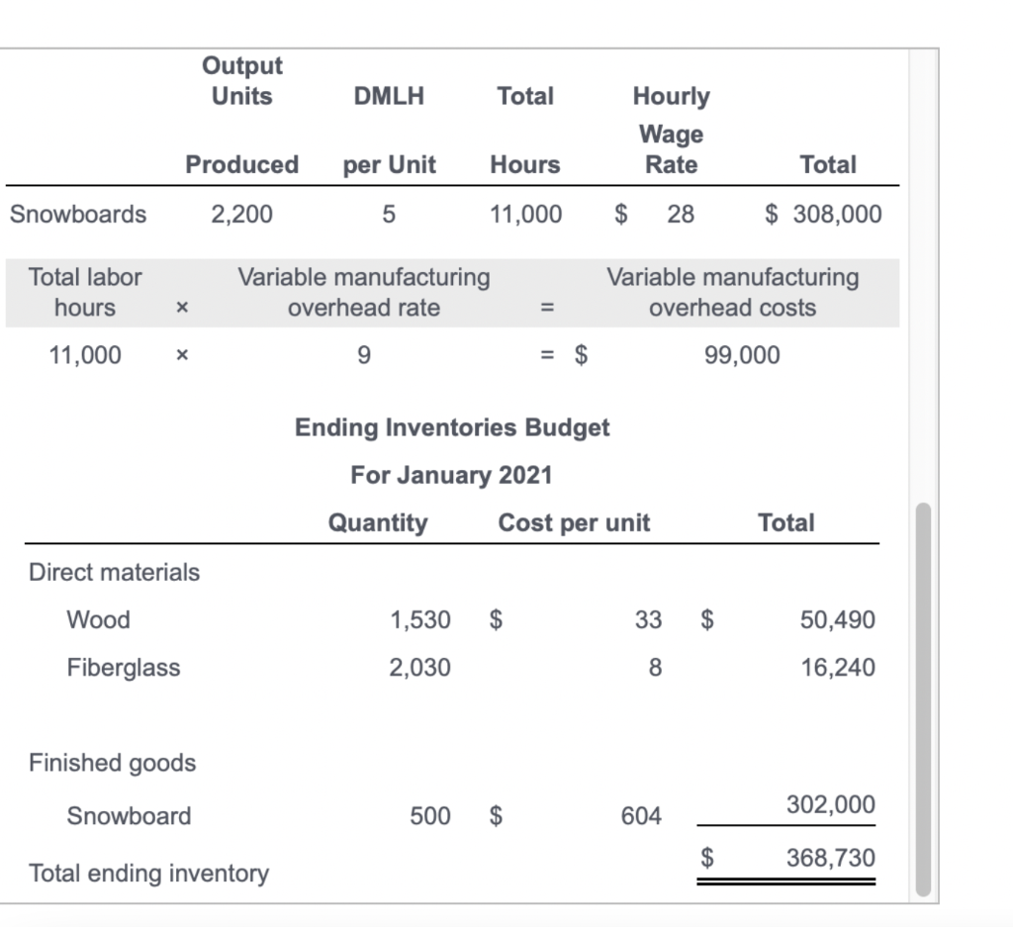Click the Total labor hours header

pyautogui.click(x=85, y=292)
